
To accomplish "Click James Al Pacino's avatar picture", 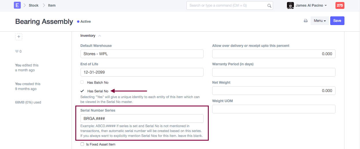I will click(x=290, y=5).
